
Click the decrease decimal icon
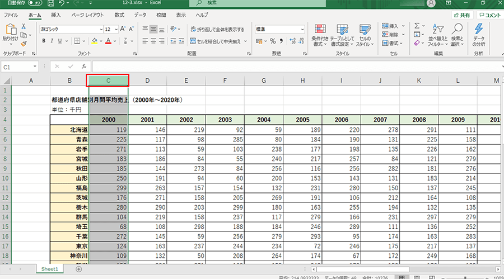tap(301, 41)
